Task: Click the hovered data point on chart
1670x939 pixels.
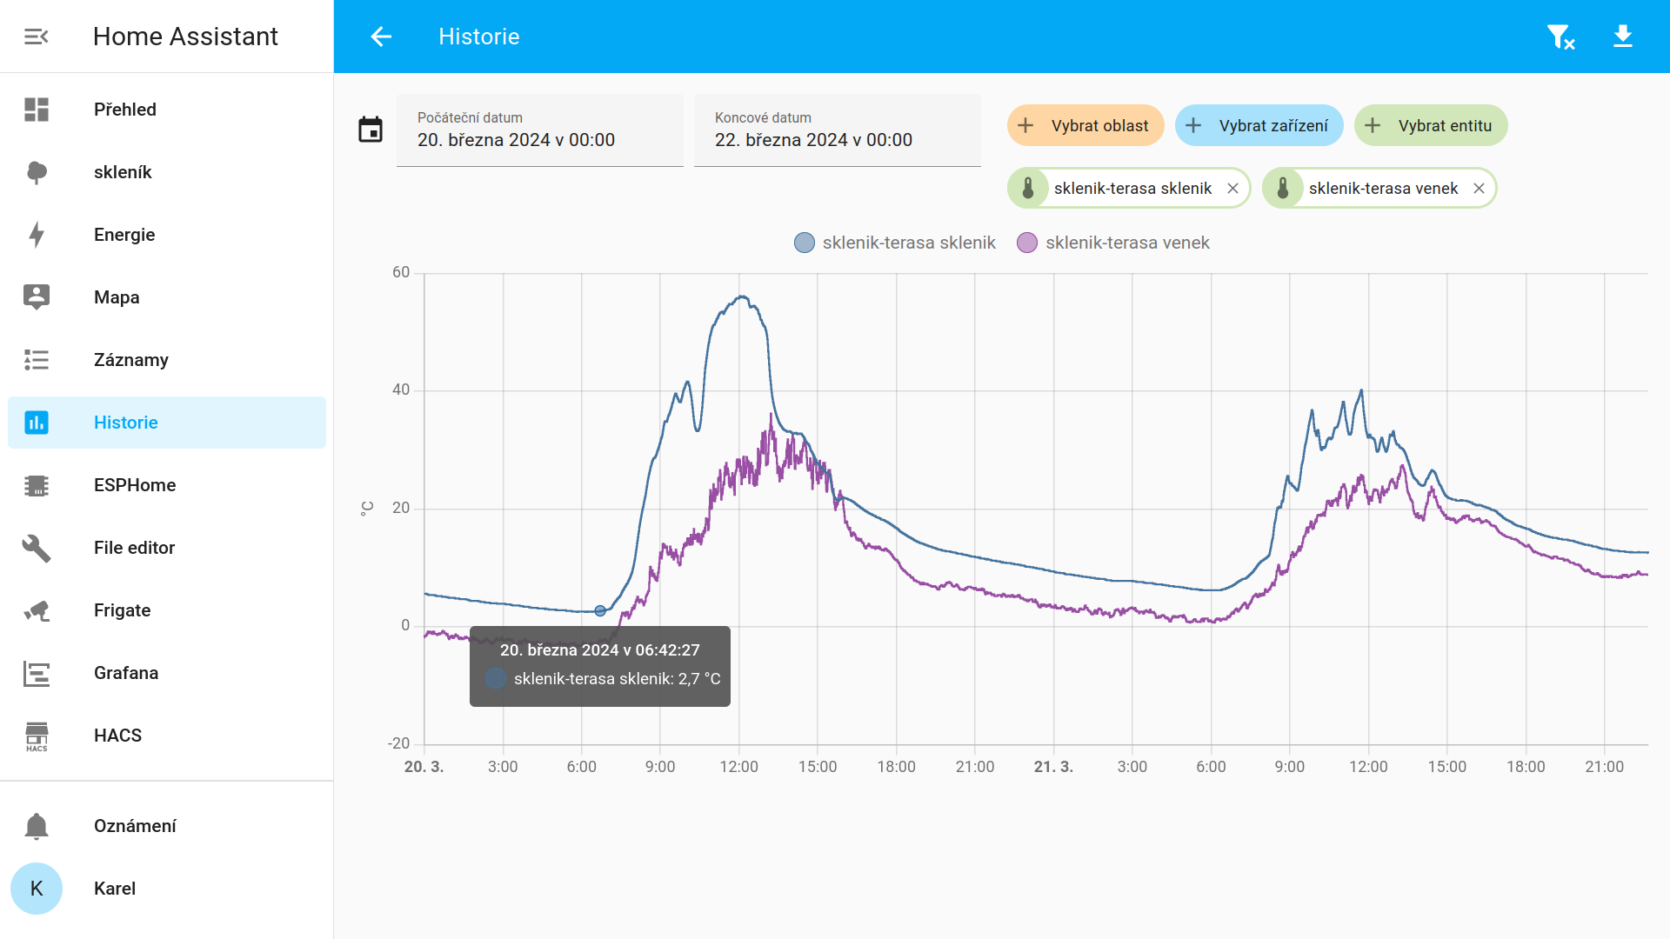Action: 600,611
